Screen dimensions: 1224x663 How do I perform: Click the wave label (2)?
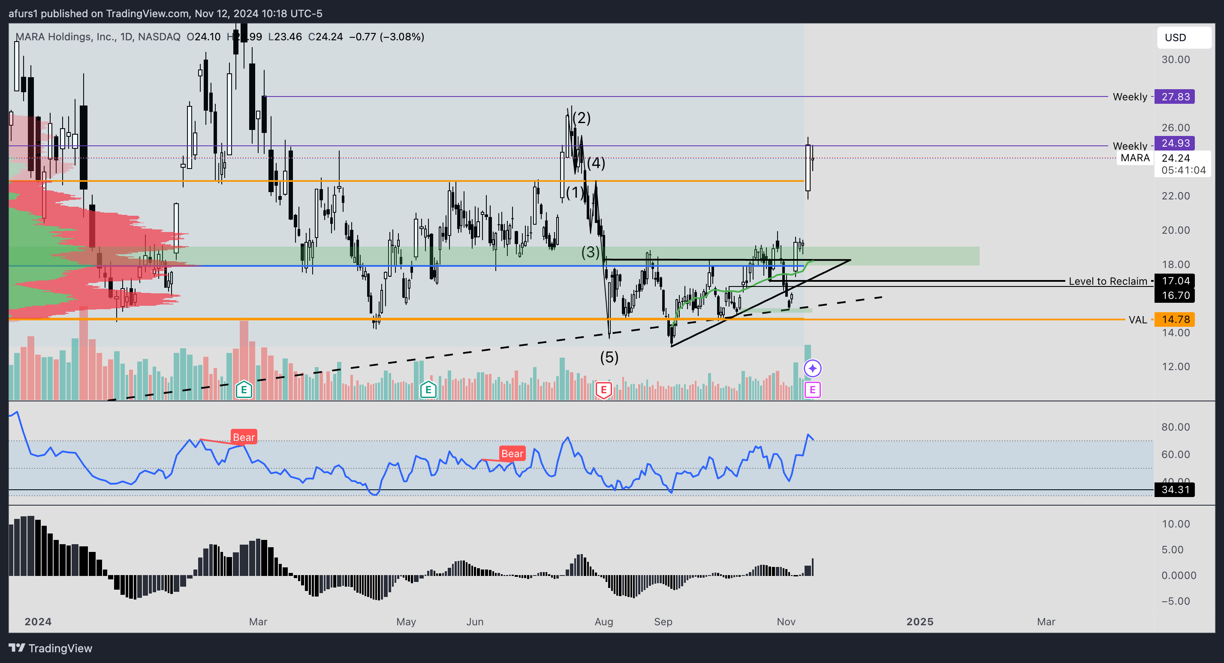point(581,118)
